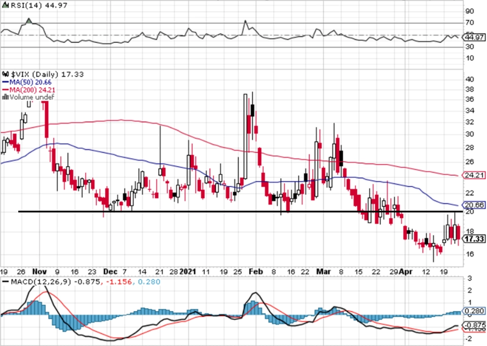
Task: Select the Feb label on date axis
Action: [255, 272]
